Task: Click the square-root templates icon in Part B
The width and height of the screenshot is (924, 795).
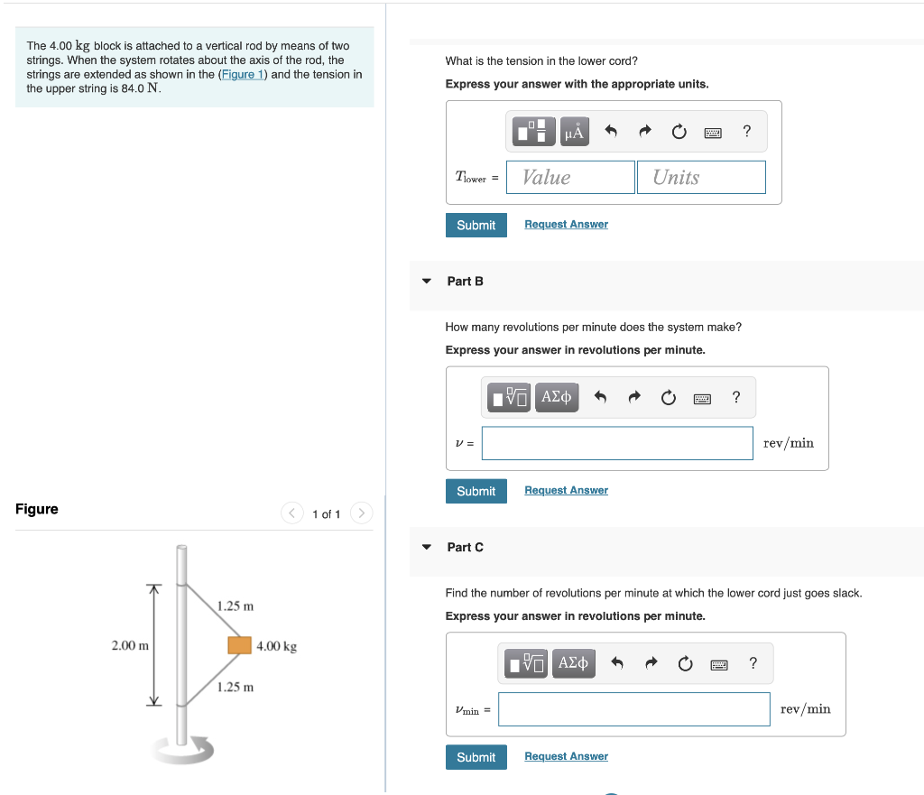Action: tap(509, 397)
